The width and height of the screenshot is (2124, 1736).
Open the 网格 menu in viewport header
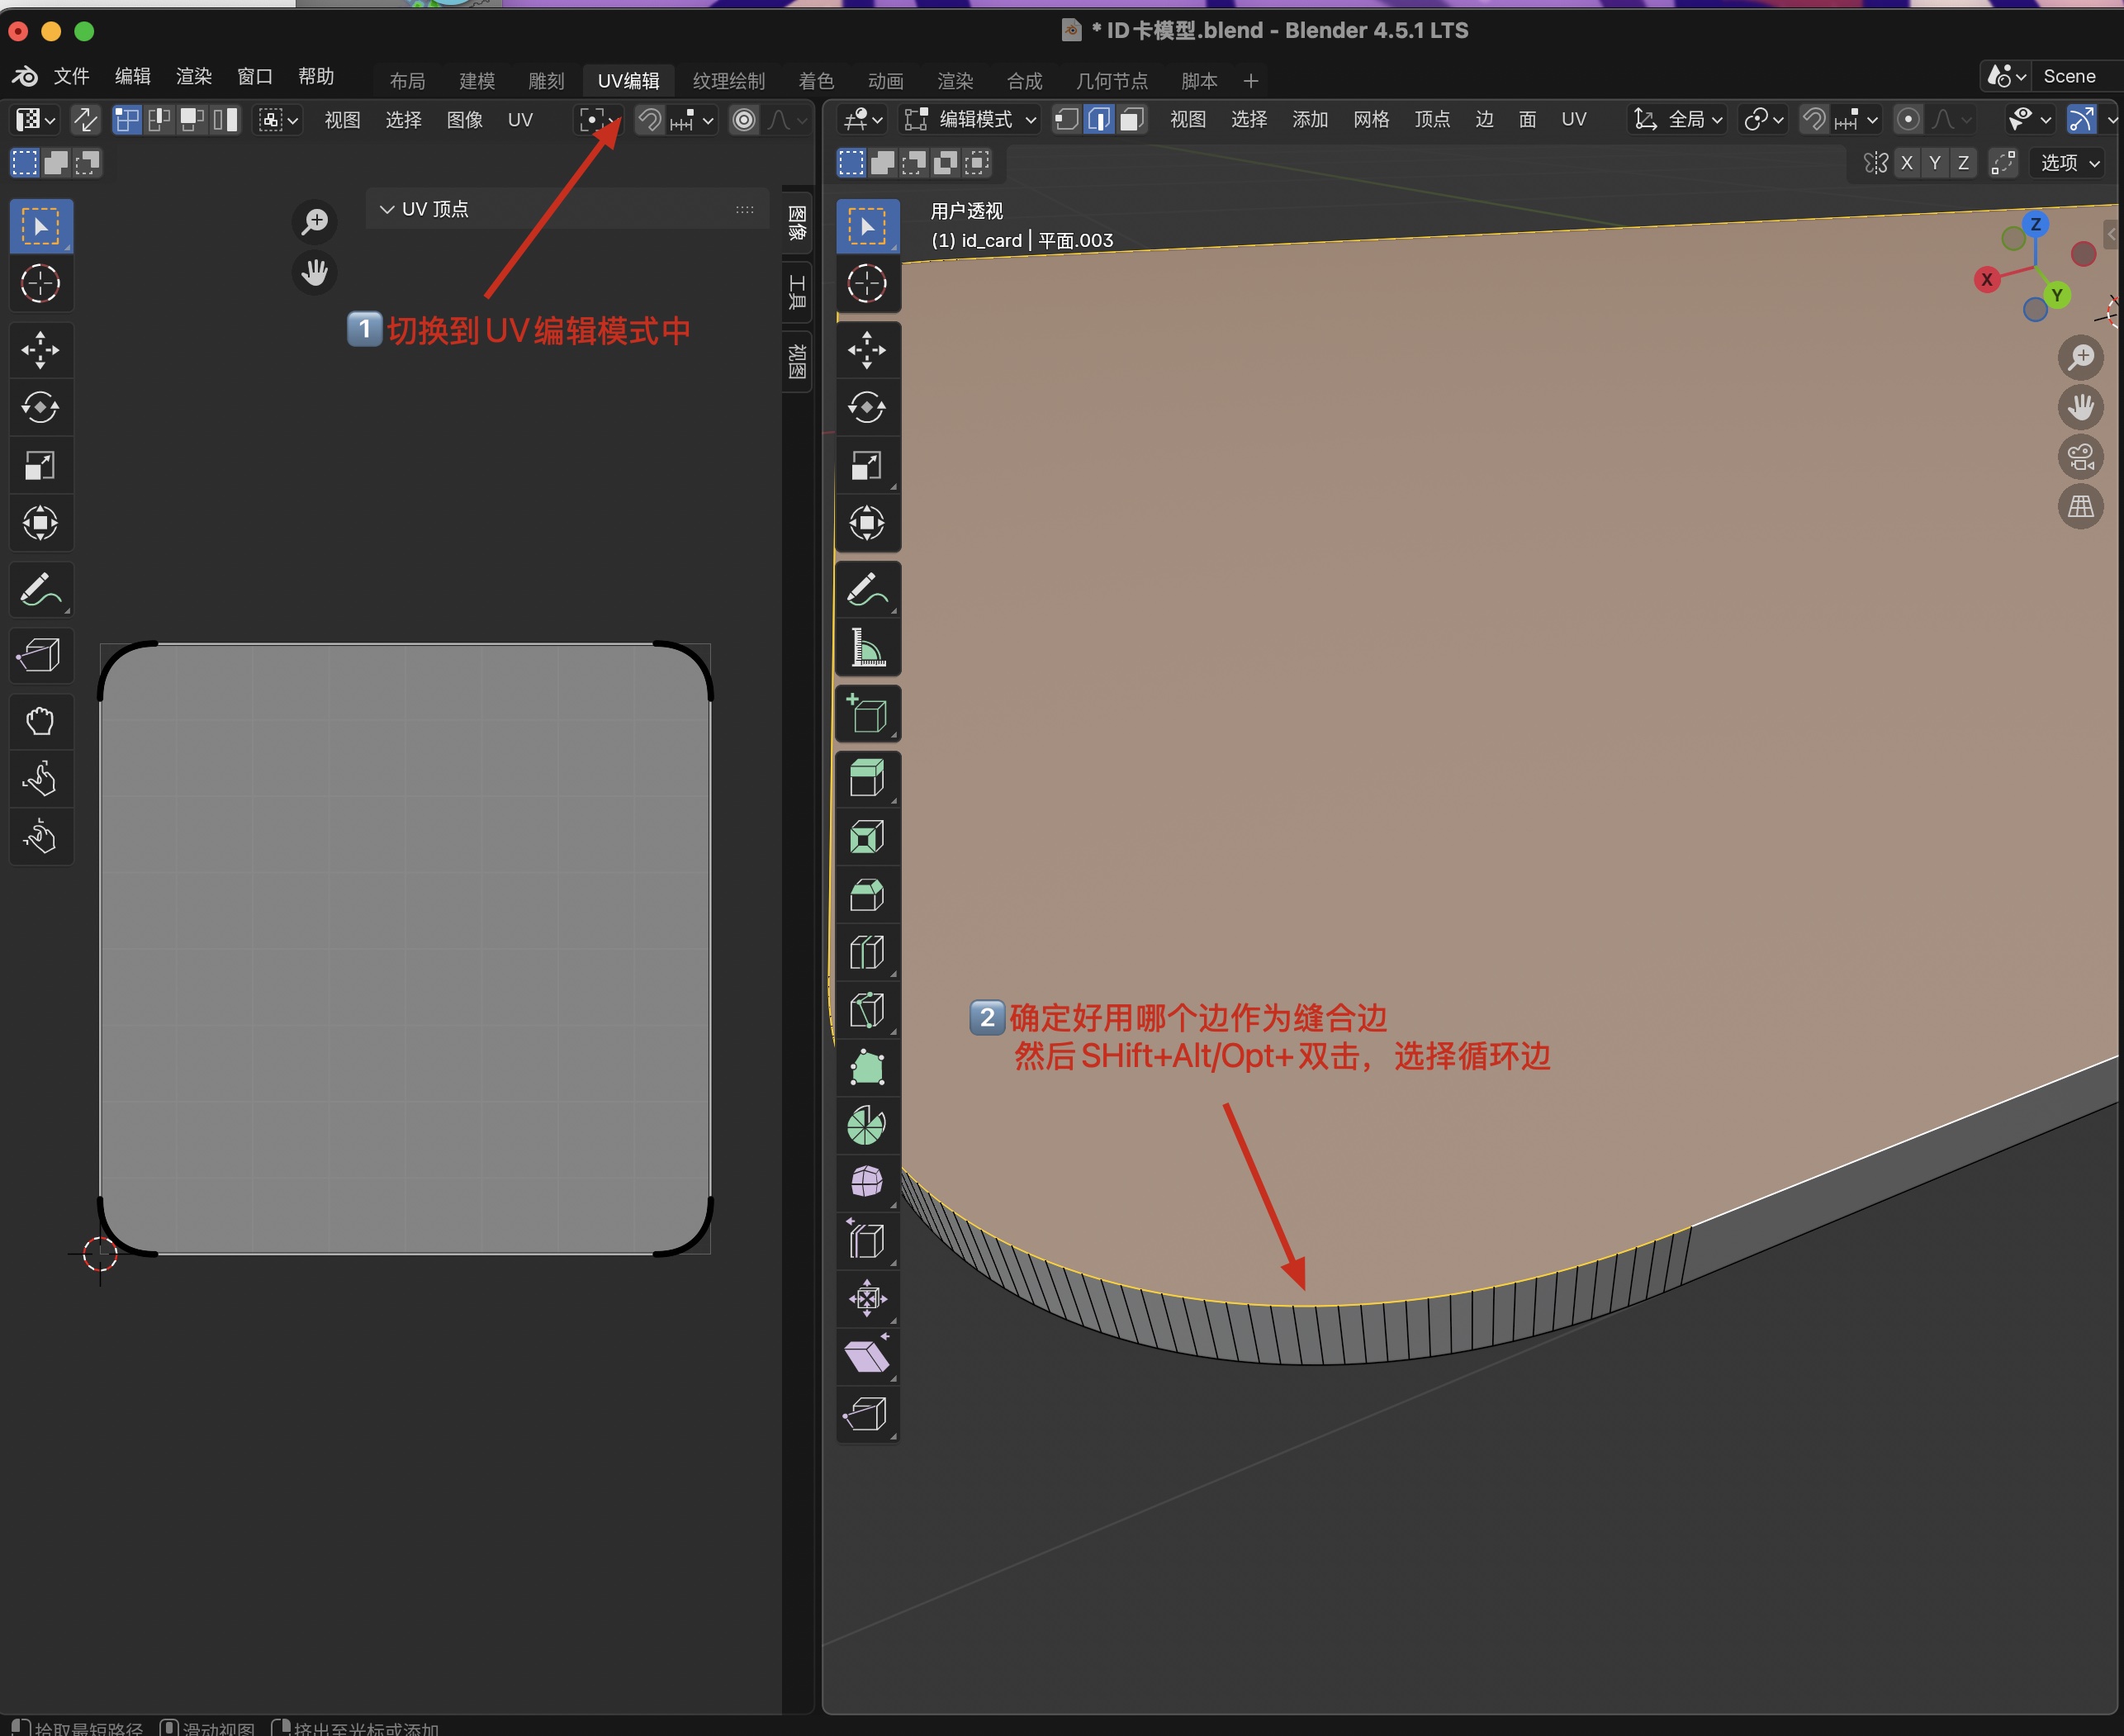[x=1370, y=120]
